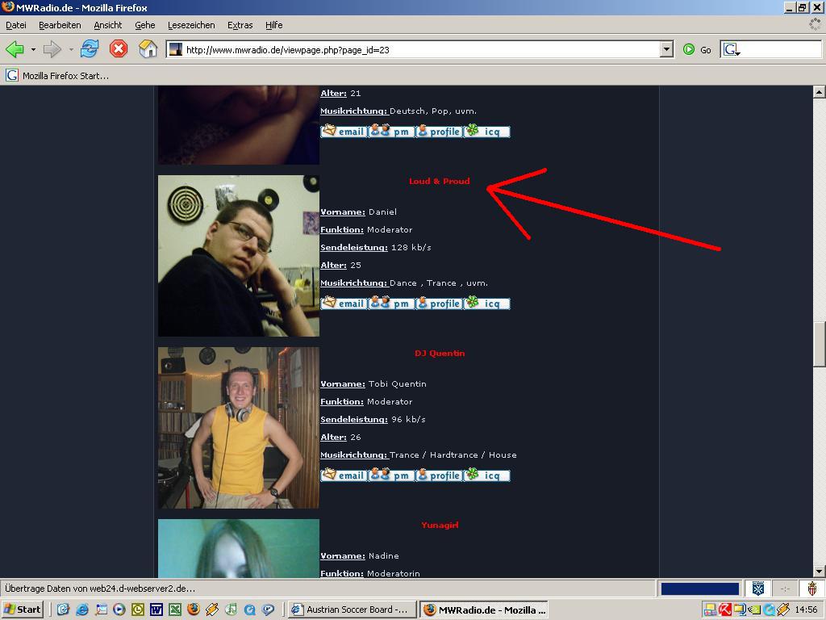The width and height of the screenshot is (826, 620).
Task: Click icq button in the Alter 21 entry
Action: point(486,132)
